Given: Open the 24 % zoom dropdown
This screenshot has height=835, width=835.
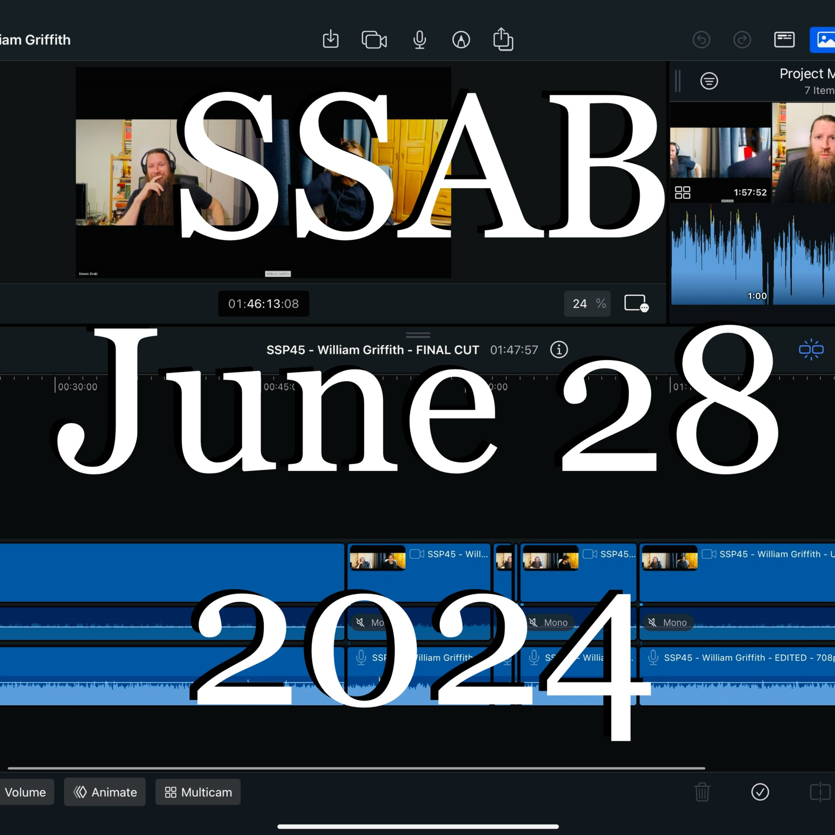Looking at the screenshot, I should tap(587, 304).
